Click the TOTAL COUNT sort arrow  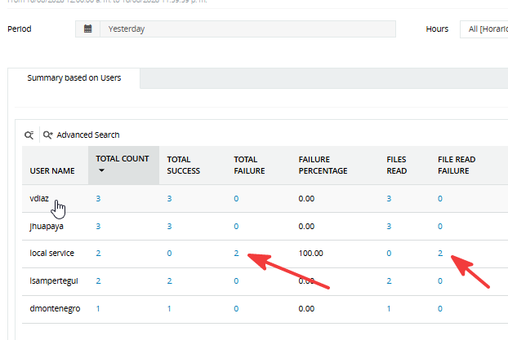point(101,170)
